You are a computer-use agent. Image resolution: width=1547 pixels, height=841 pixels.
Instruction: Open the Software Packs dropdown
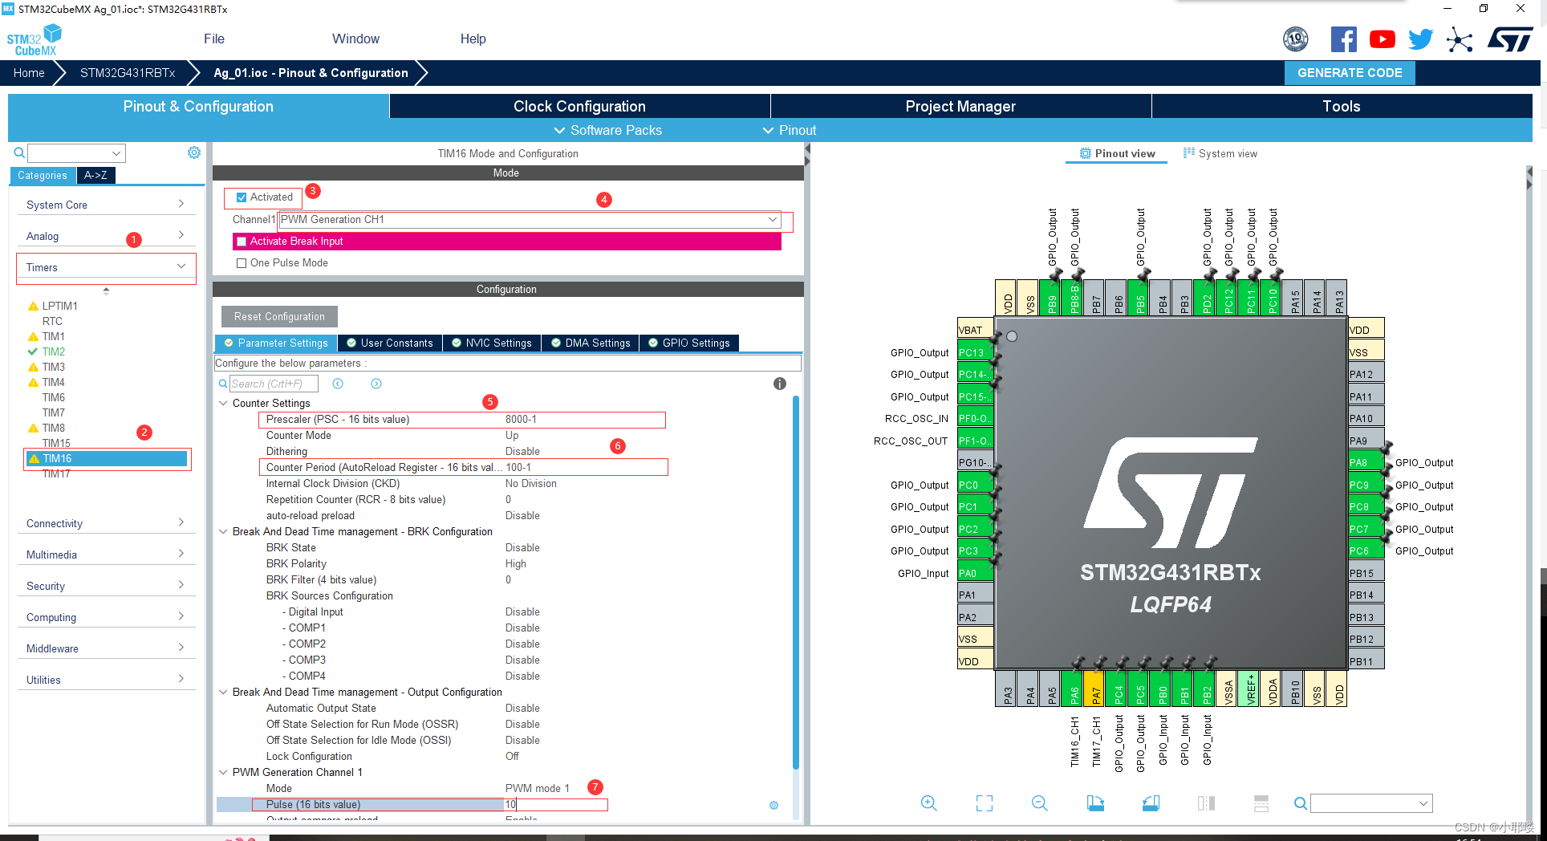point(608,130)
